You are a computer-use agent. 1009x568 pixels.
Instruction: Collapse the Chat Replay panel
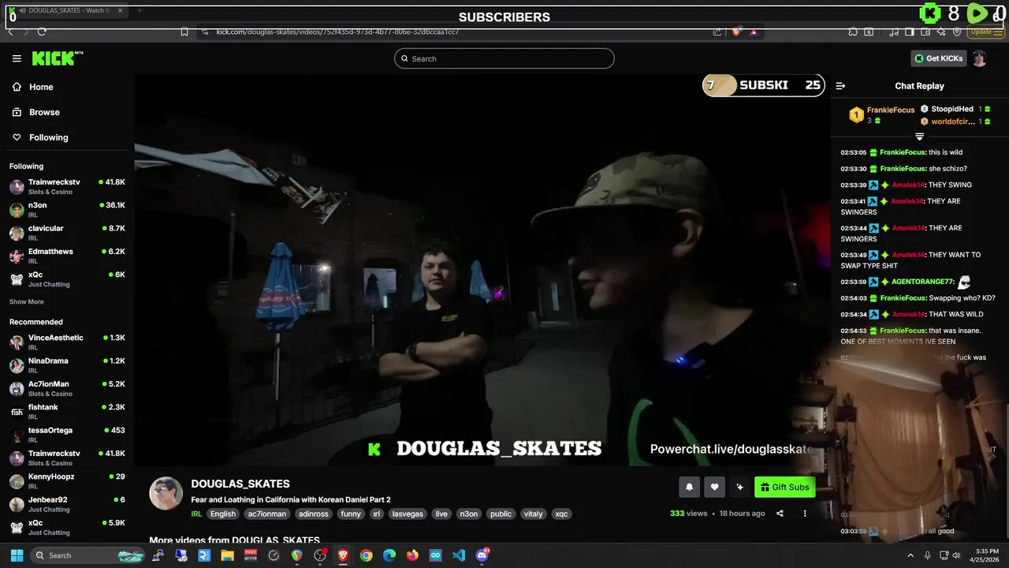click(x=840, y=86)
